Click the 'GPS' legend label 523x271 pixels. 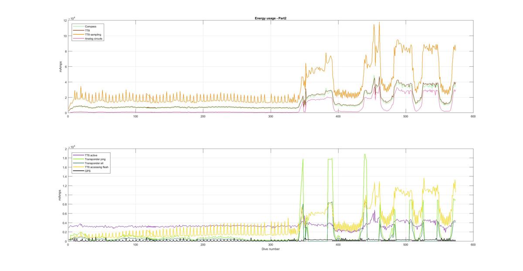88,171
